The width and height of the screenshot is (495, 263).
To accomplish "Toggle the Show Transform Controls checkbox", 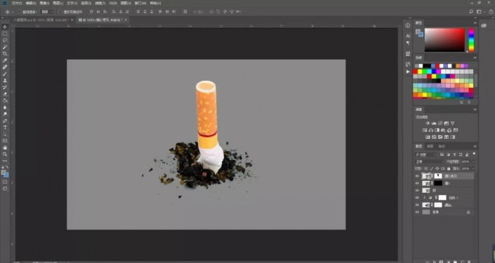I will (60, 12).
